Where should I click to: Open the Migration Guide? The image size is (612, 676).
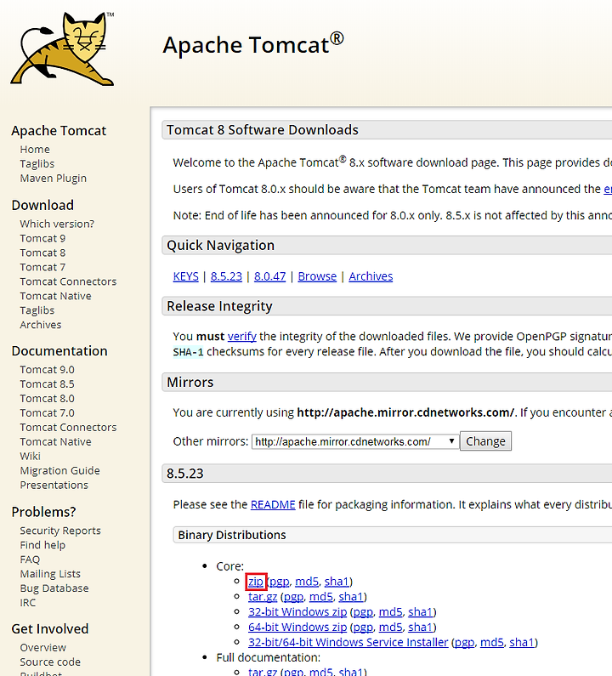(x=59, y=471)
